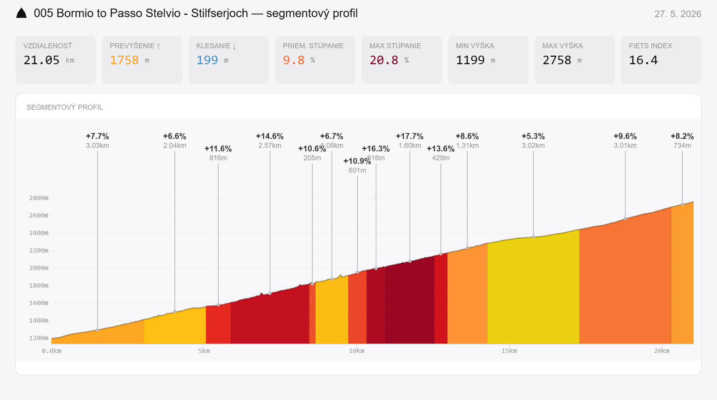This screenshot has width=717, height=400.
Task: Select the +13.6% gradient label
Action: 441,149
